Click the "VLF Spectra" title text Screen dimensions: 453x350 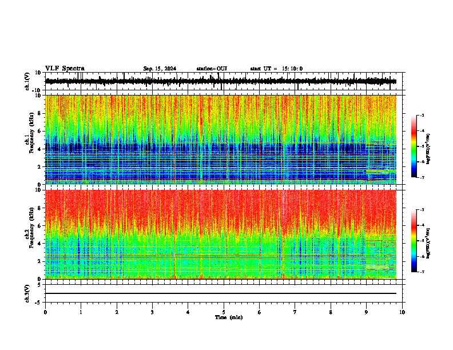(x=65, y=69)
